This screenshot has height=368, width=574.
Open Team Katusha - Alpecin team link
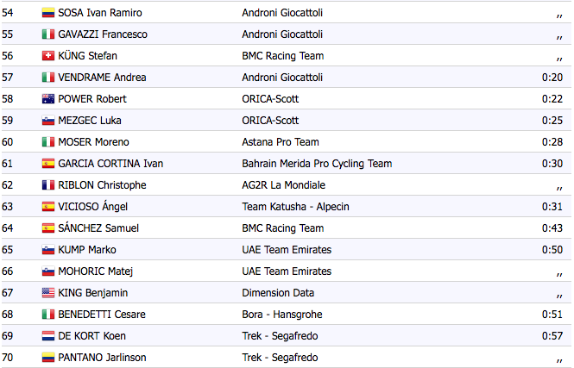point(295,207)
